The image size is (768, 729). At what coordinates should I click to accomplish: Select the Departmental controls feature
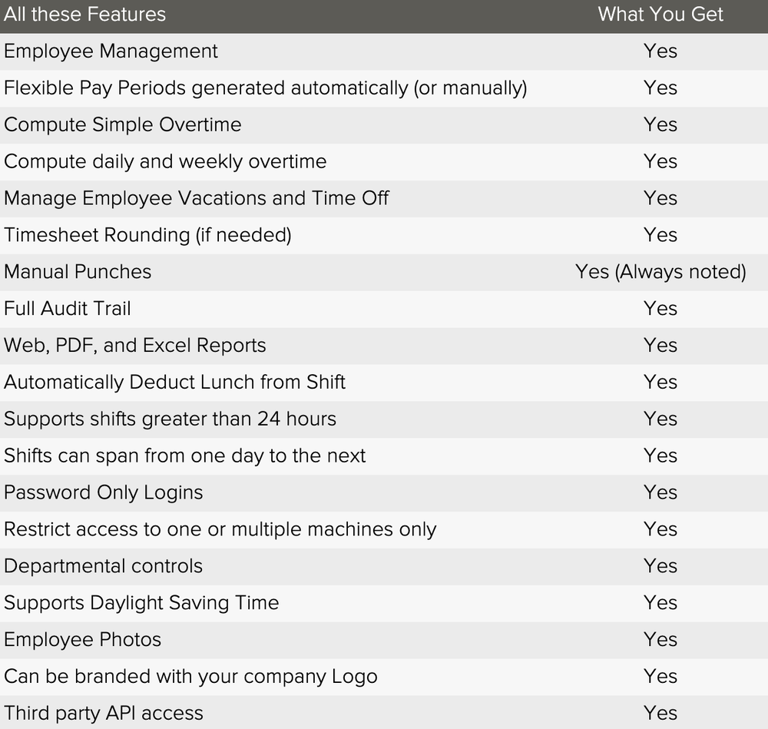pos(103,566)
